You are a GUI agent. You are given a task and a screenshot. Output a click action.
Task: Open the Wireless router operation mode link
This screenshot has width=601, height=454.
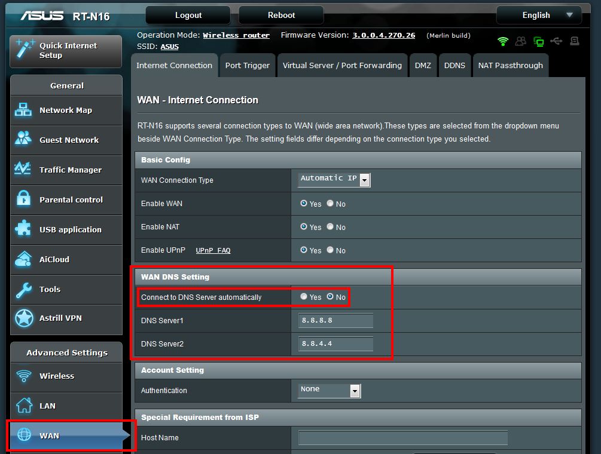[x=236, y=35]
